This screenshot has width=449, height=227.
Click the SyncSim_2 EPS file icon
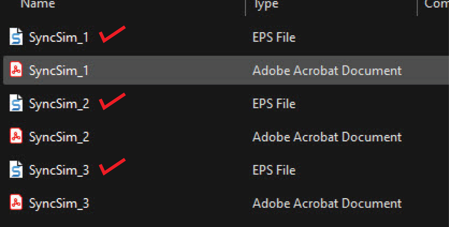[16, 103]
